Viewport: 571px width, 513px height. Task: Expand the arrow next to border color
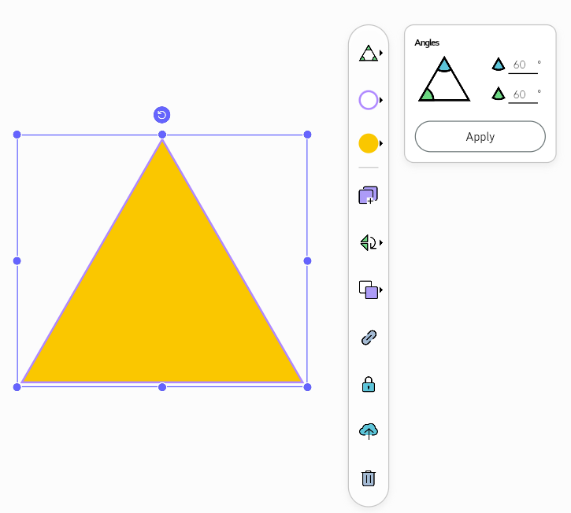381,100
